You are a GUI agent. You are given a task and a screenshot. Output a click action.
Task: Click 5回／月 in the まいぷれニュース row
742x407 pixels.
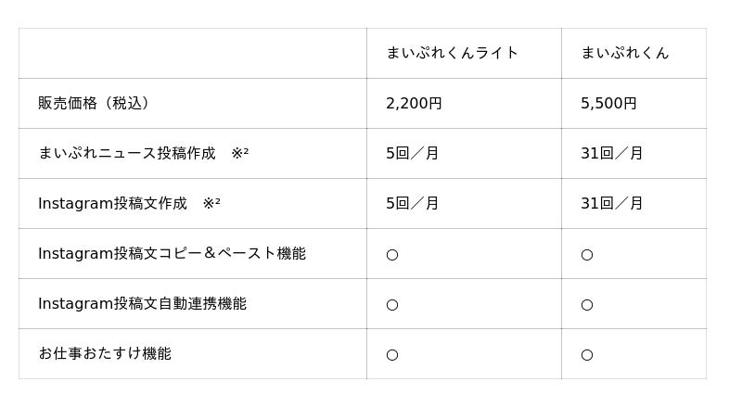pos(412,153)
